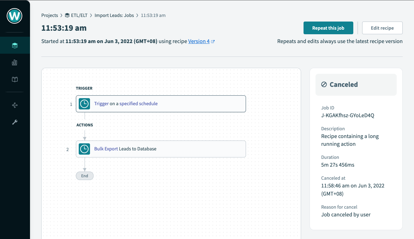Click the Canceled status banner
This screenshot has width=414, height=239.
(356, 85)
